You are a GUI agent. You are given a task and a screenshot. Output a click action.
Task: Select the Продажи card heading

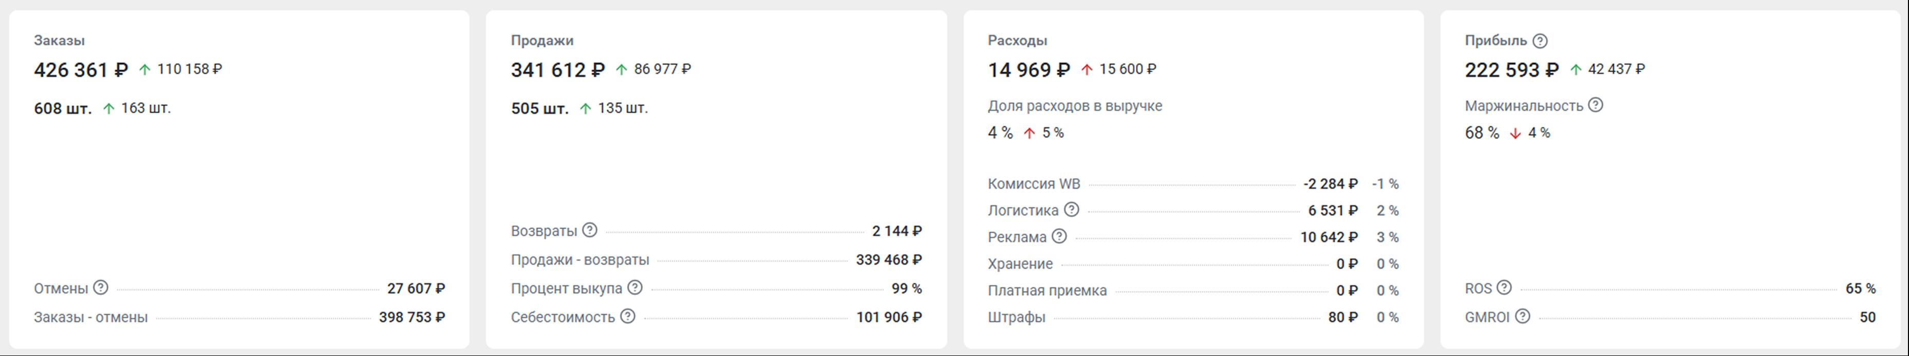[x=542, y=41]
